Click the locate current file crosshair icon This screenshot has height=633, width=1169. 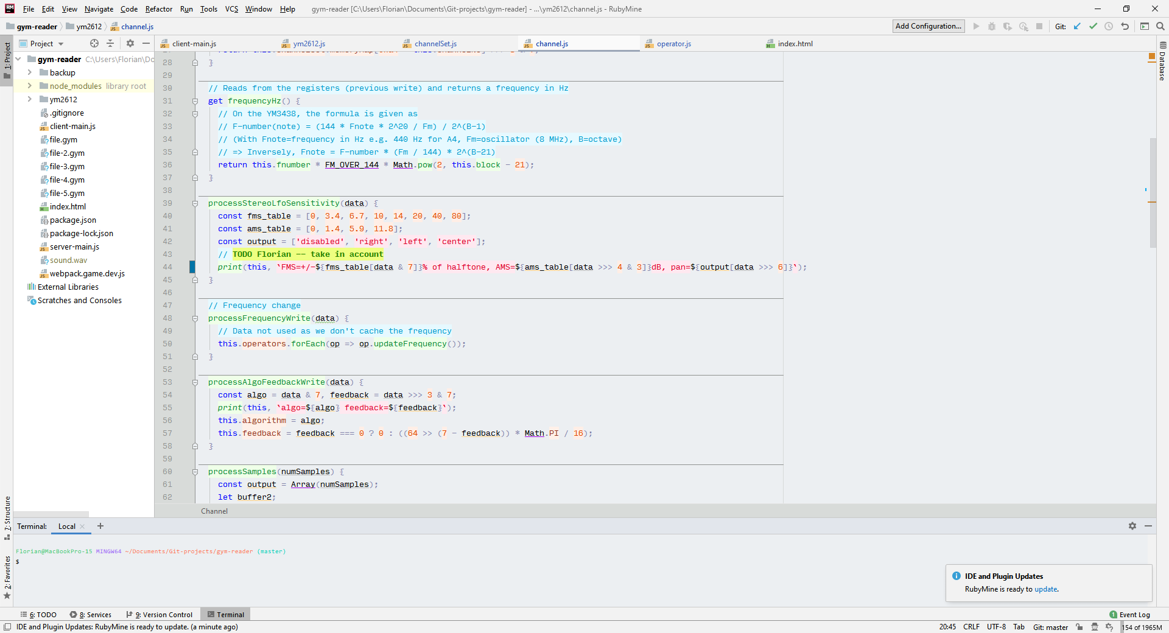click(x=94, y=43)
